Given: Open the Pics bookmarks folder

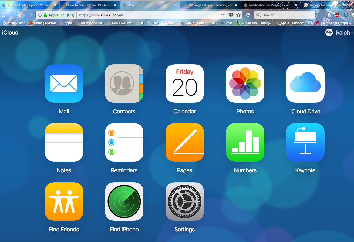Looking at the screenshot, I should (153, 23).
